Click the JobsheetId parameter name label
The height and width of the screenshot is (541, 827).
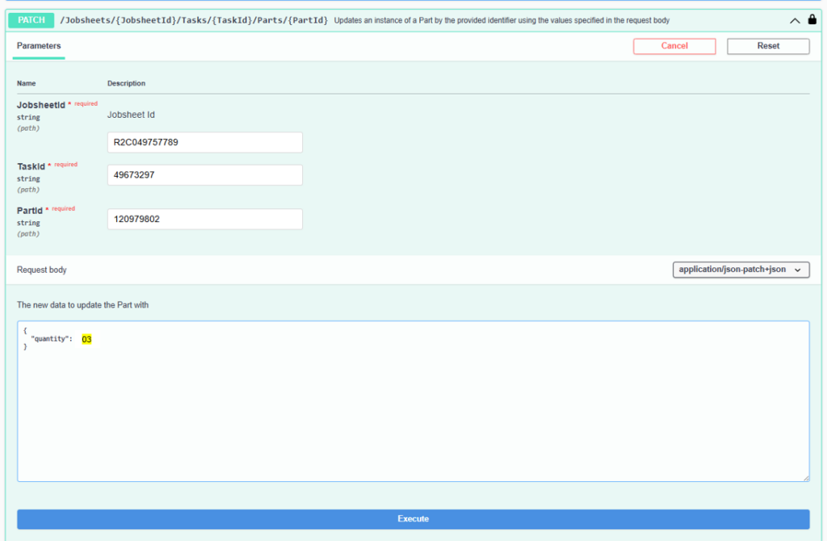click(40, 104)
